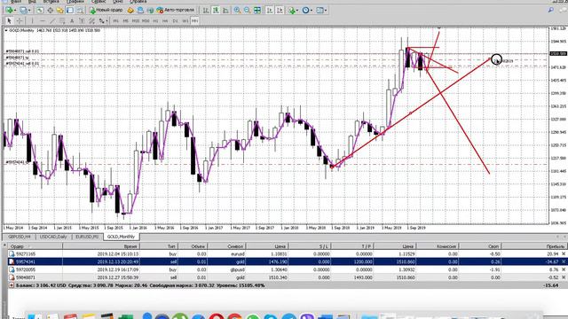The image size is (568, 319).
Task: Select order 59271165 eurusd row
Action: tap(288, 254)
